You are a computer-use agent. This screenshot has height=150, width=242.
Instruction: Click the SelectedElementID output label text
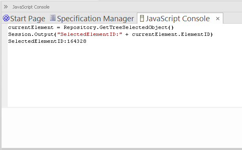(37, 41)
